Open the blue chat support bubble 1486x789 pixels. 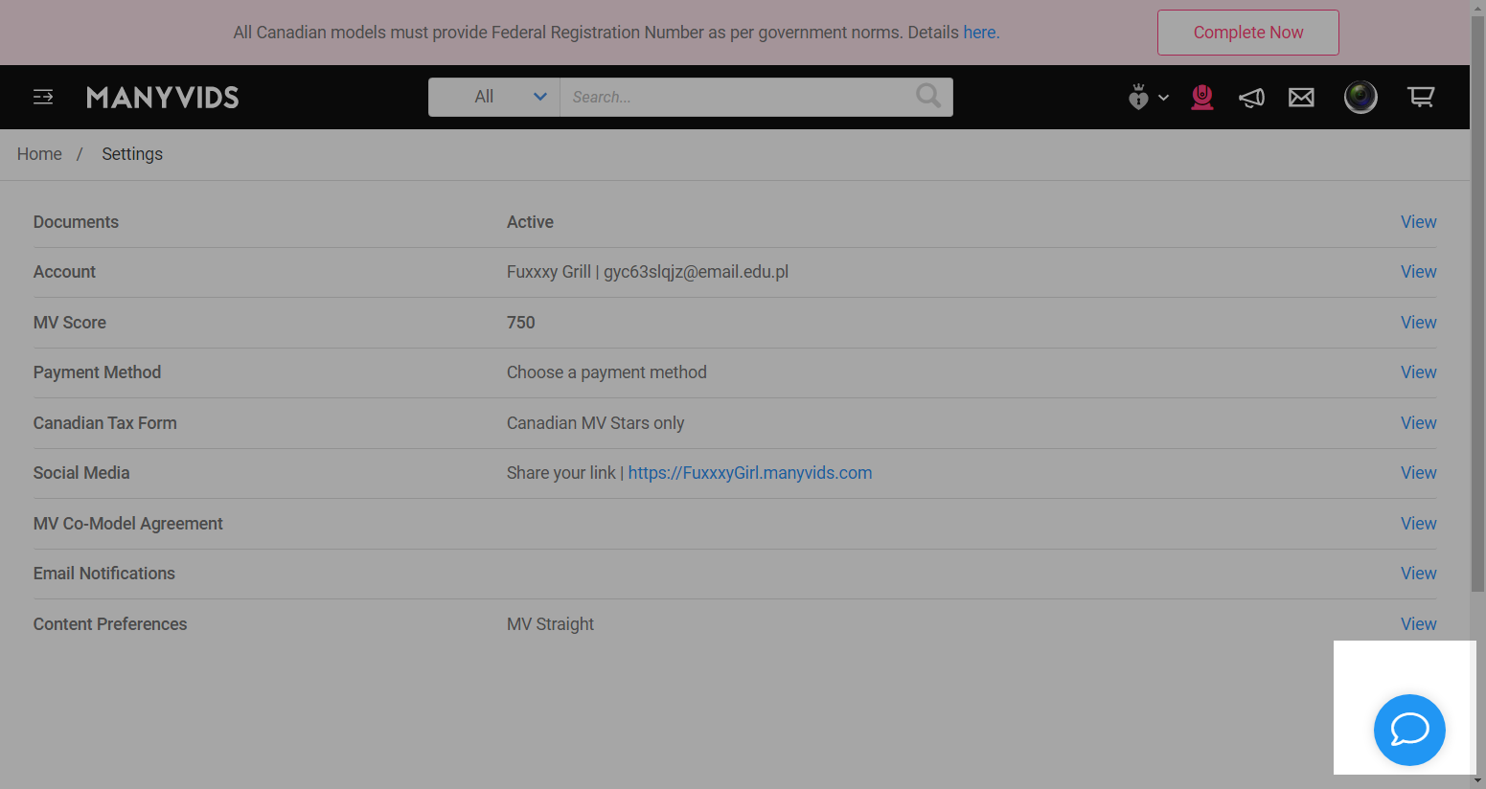(x=1409, y=730)
